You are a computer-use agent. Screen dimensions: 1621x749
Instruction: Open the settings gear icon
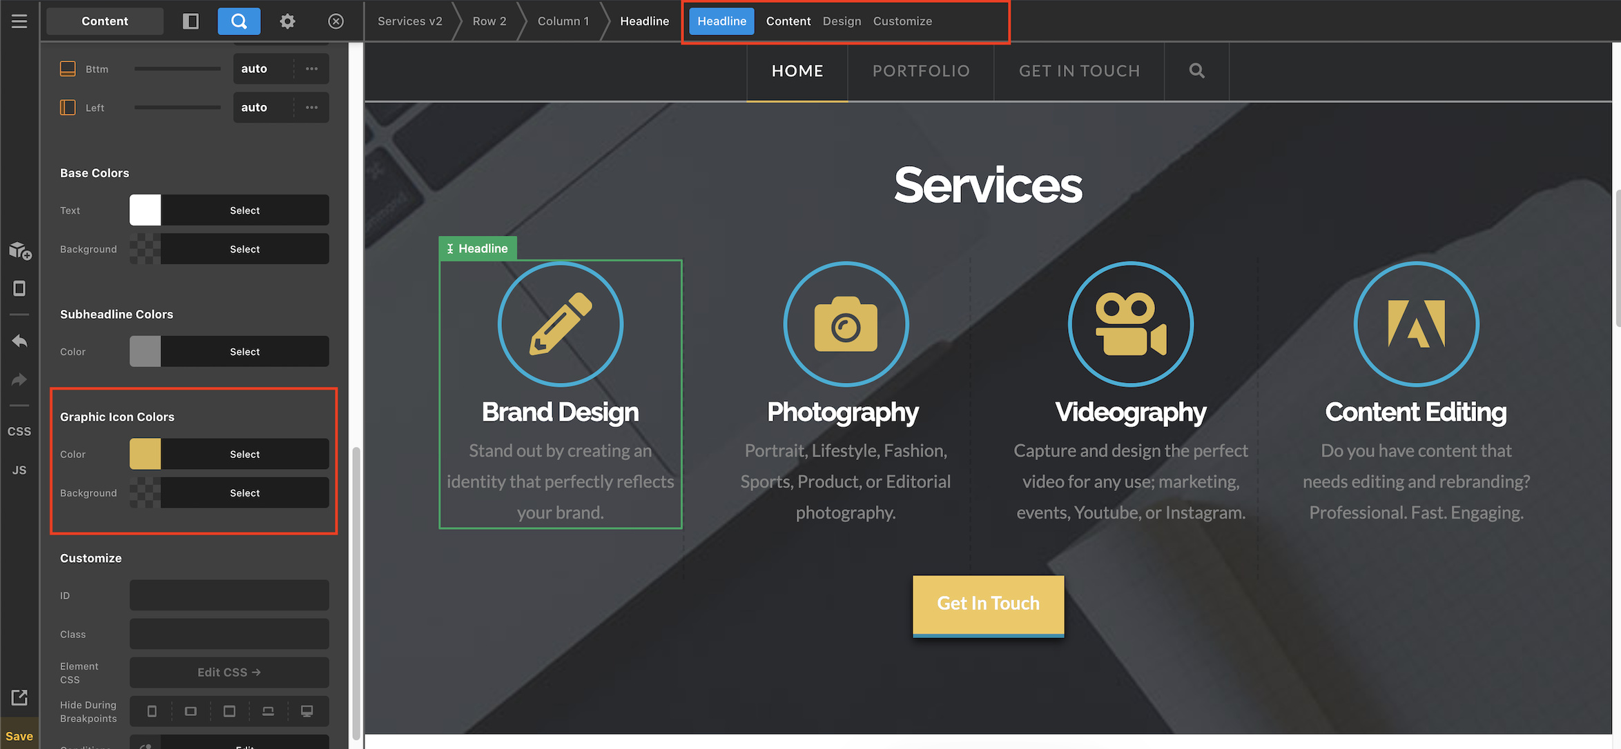click(287, 21)
